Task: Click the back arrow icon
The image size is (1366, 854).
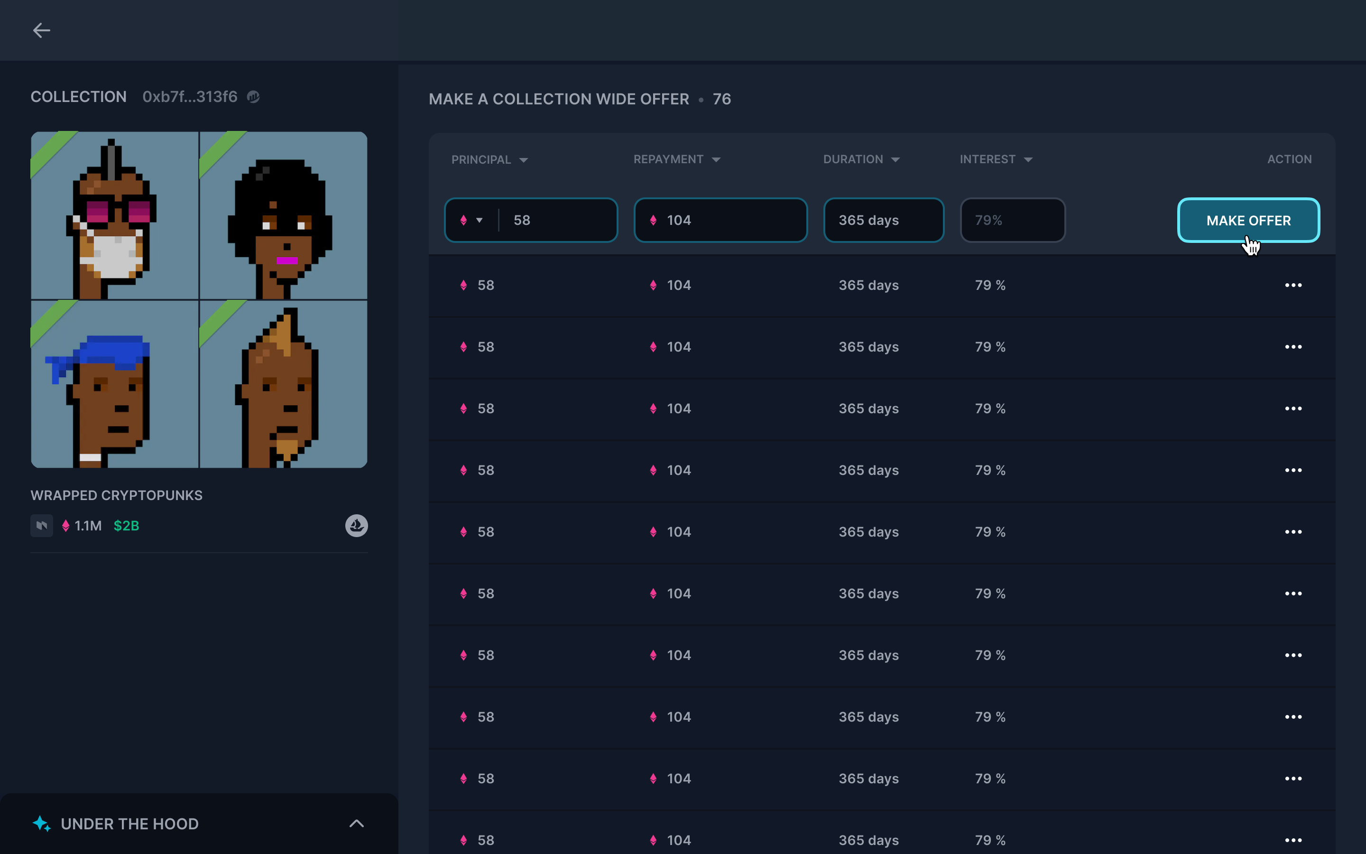Action: point(41,30)
